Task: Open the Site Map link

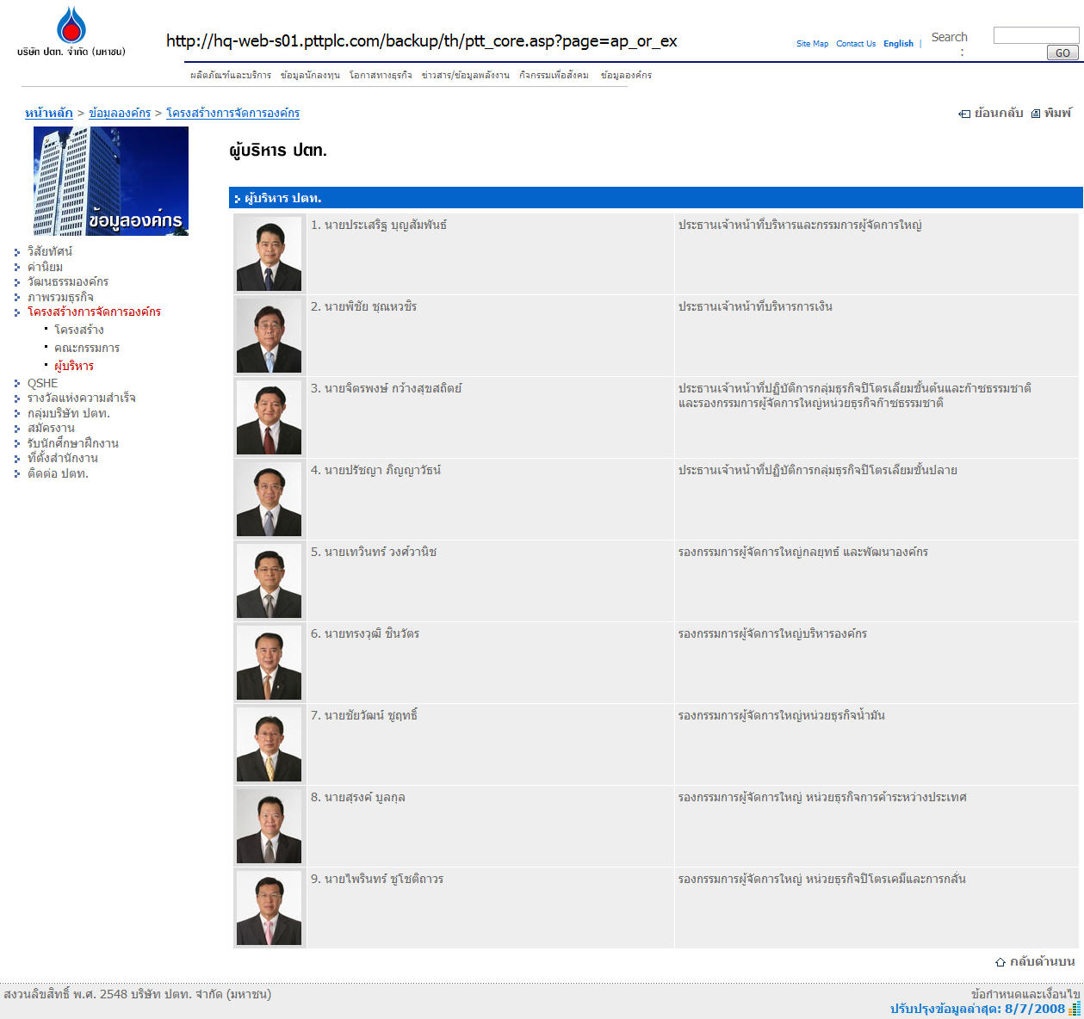Action: click(812, 44)
